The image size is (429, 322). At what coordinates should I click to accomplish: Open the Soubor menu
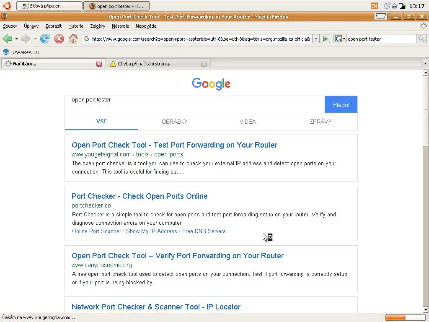[10, 26]
